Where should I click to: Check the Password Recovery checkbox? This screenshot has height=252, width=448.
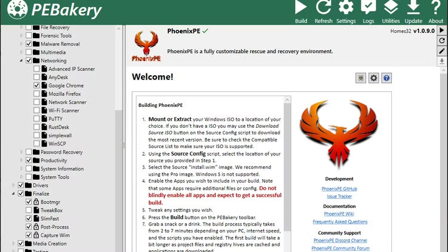click(x=29, y=152)
